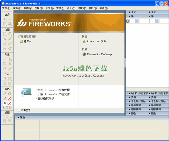The height and width of the screenshot is (141, 169).
Task: Select the Pointer tool
Action: click(5, 19)
